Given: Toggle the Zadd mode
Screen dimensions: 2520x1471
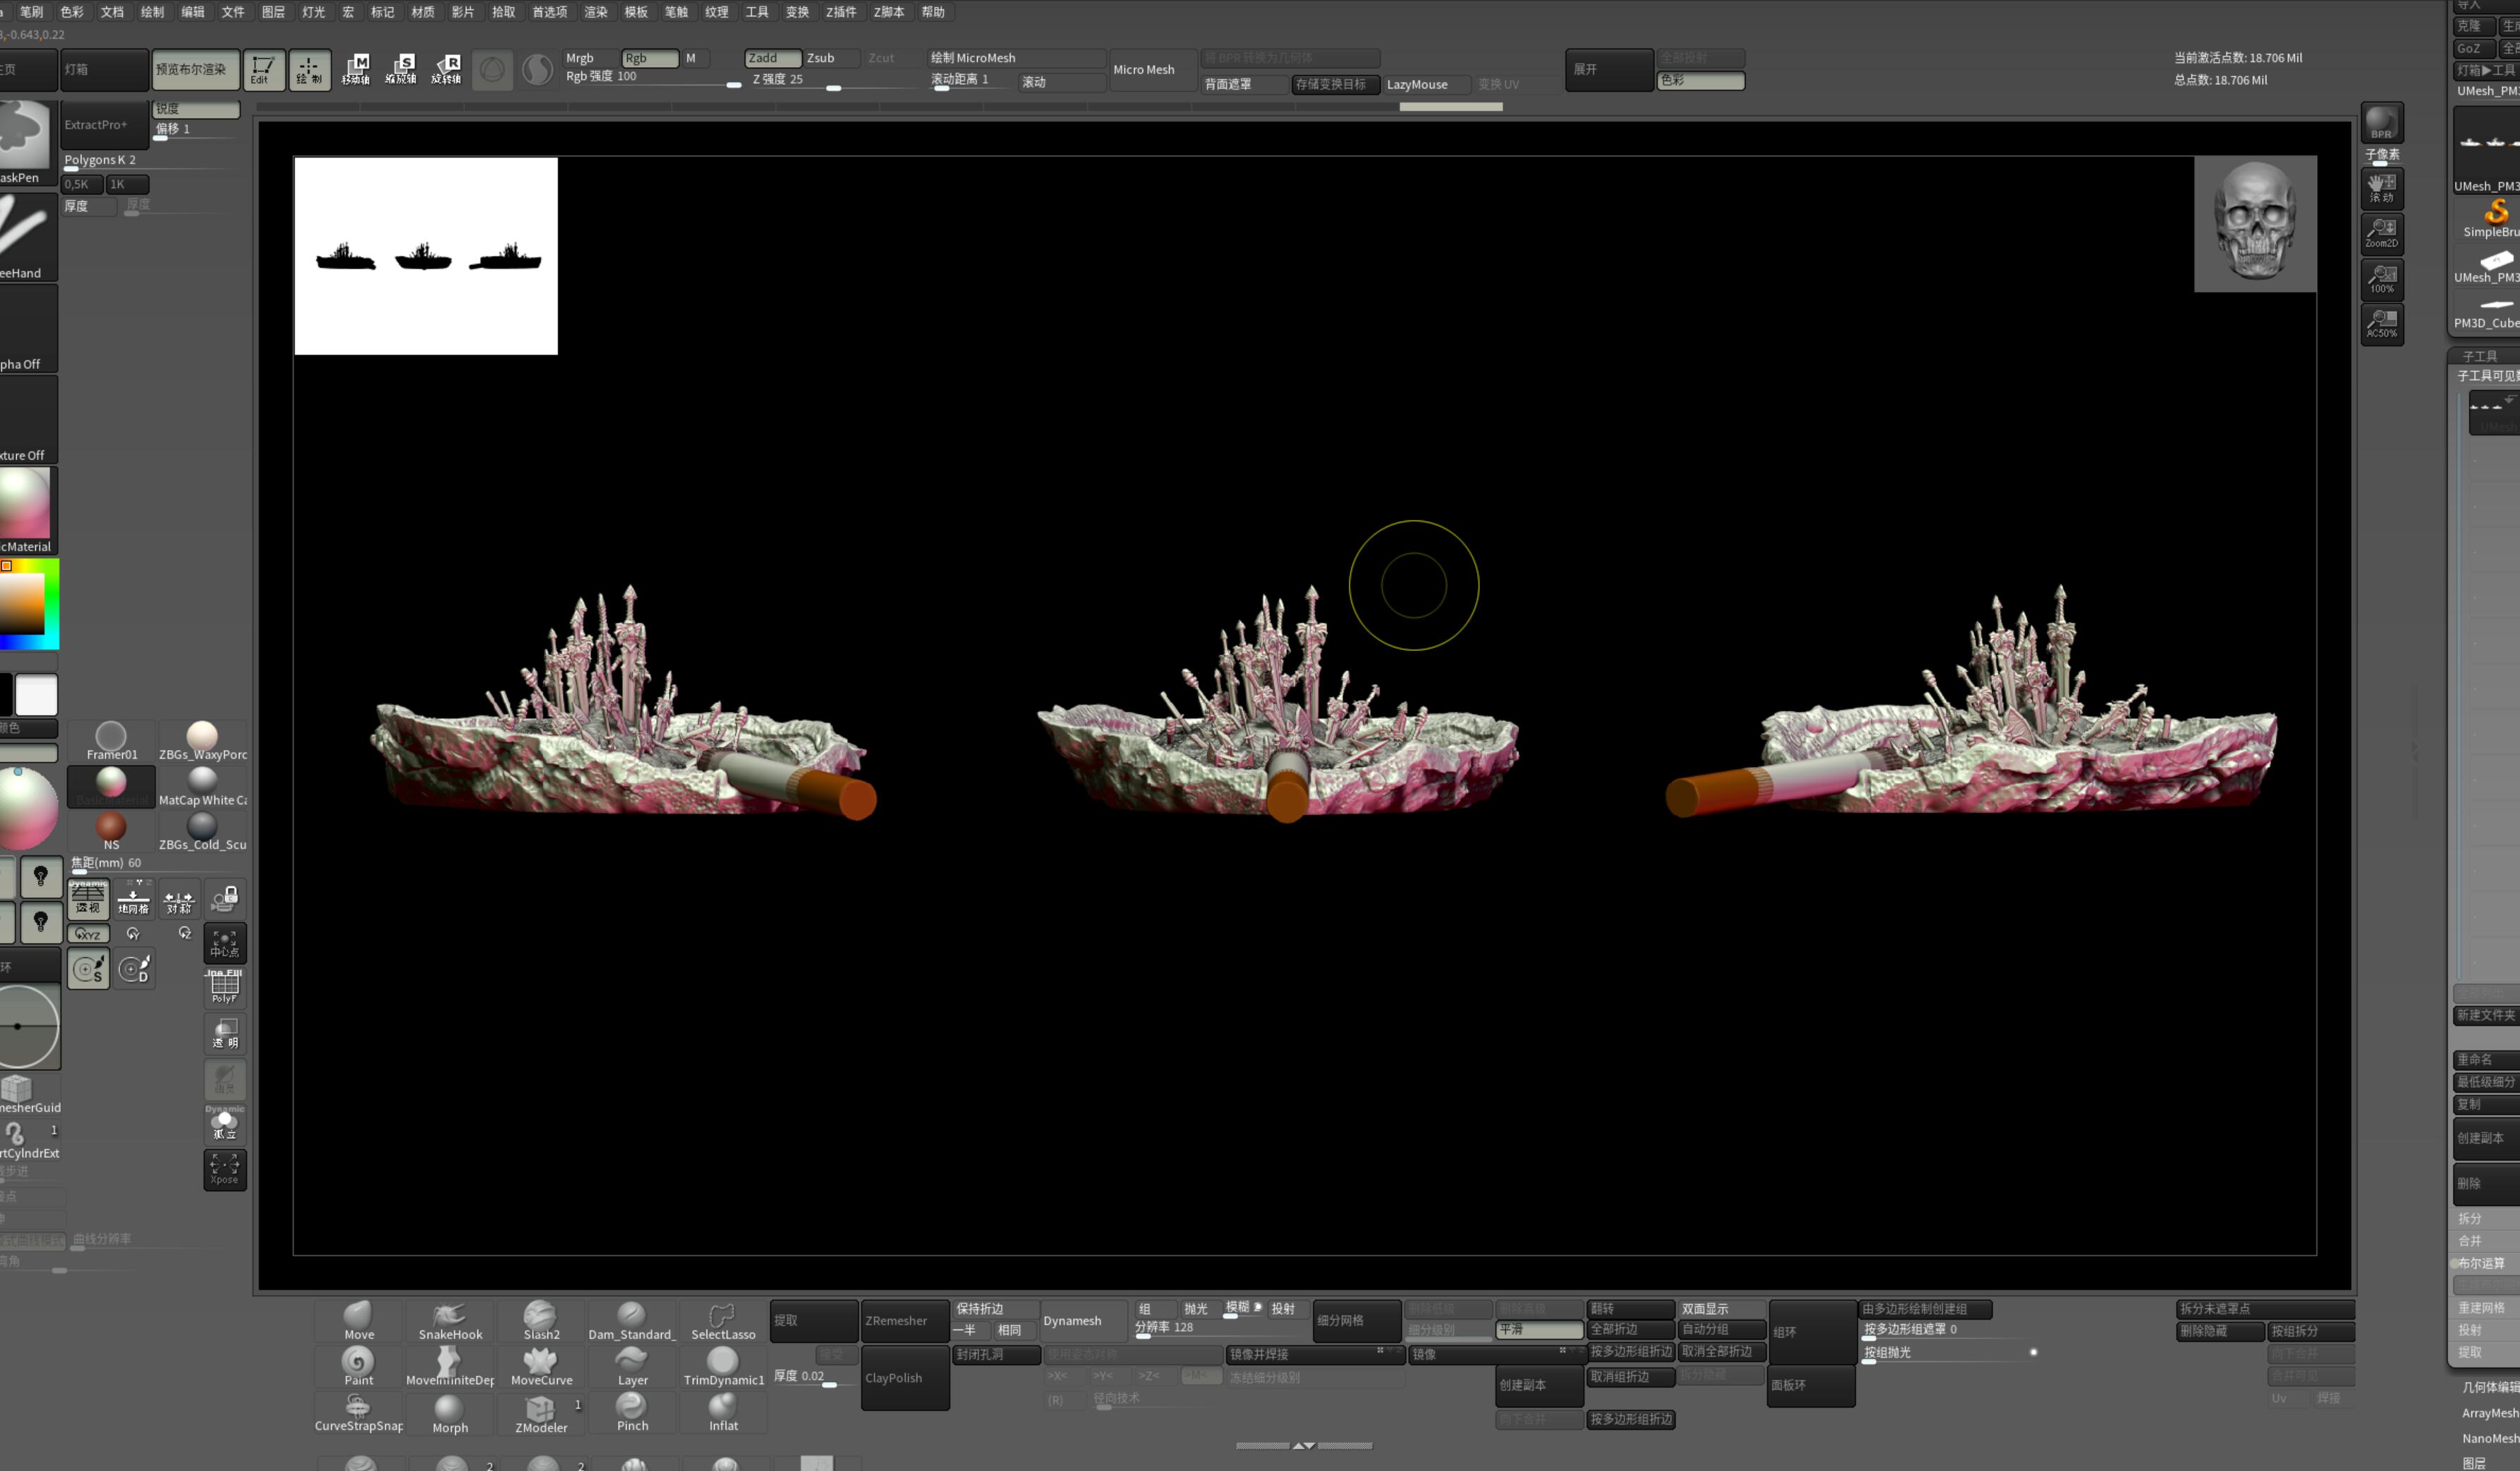Looking at the screenshot, I should click(772, 58).
